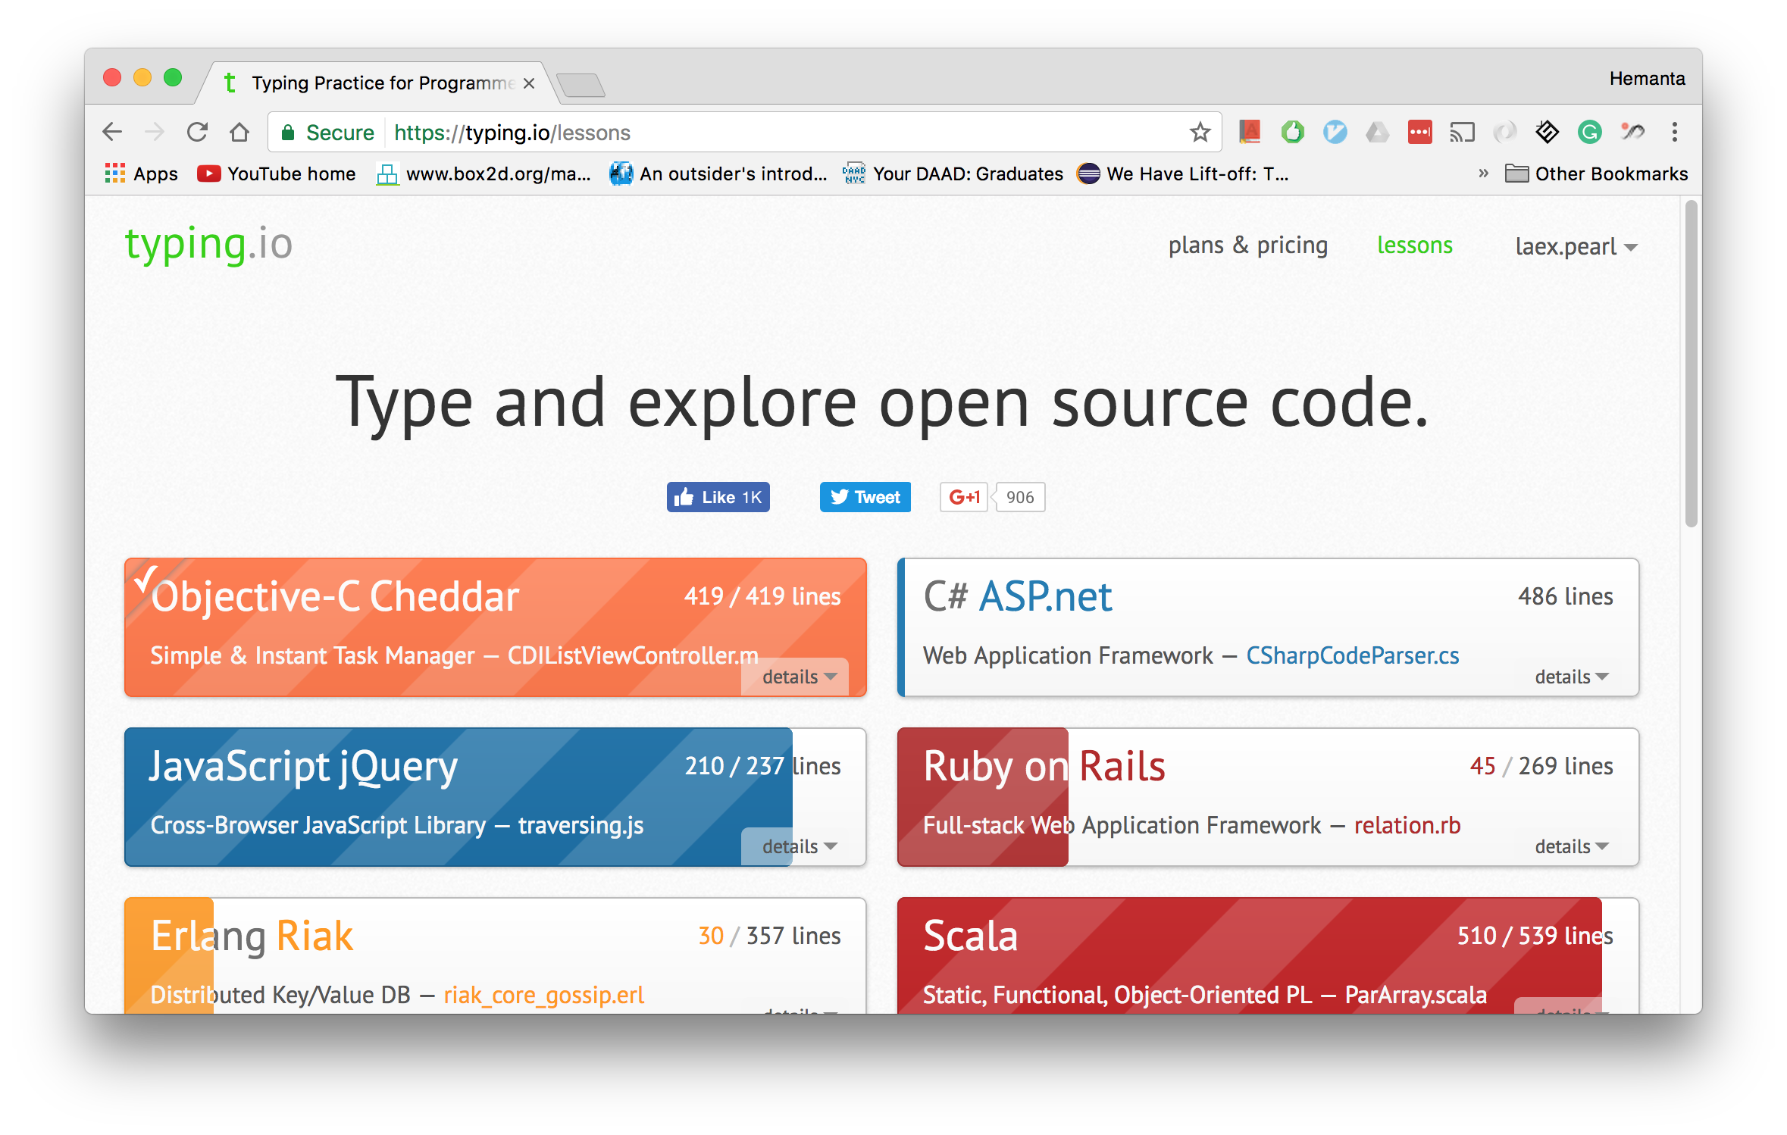Click the Google Drive extension icon
The height and width of the screenshot is (1135, 1787).
1377,133
